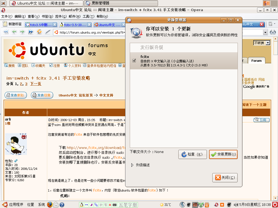Open the dropdown arrow next to closed tabs trash
The width and height of the screenshot is (278, 208).
pyautogui.click(x=275, y=24)
